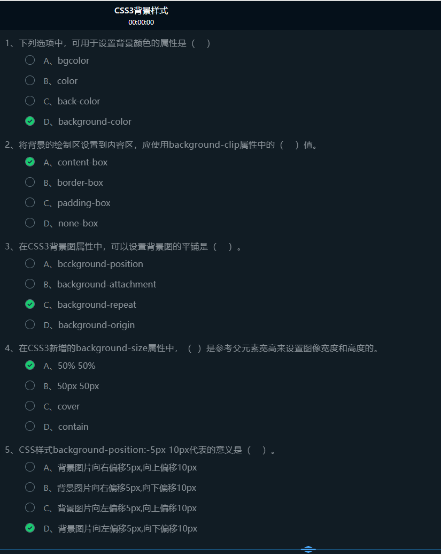Select "cover" in question 4

(x=30, y=406)
